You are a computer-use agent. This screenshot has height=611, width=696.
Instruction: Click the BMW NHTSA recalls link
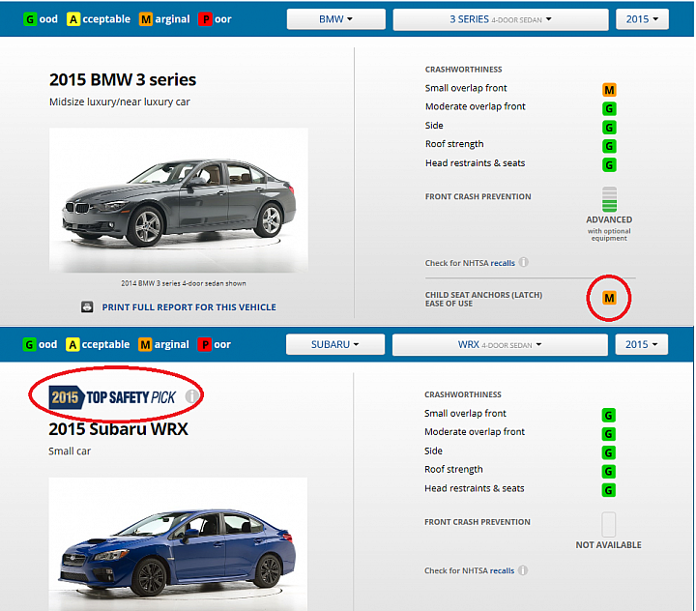tap(503, 263)
